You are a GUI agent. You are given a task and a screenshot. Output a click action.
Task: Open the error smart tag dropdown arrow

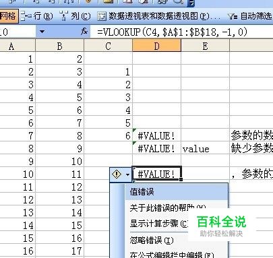128,174
